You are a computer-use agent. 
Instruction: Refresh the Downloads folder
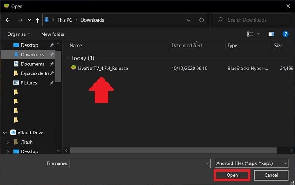(x=202, y=20)
